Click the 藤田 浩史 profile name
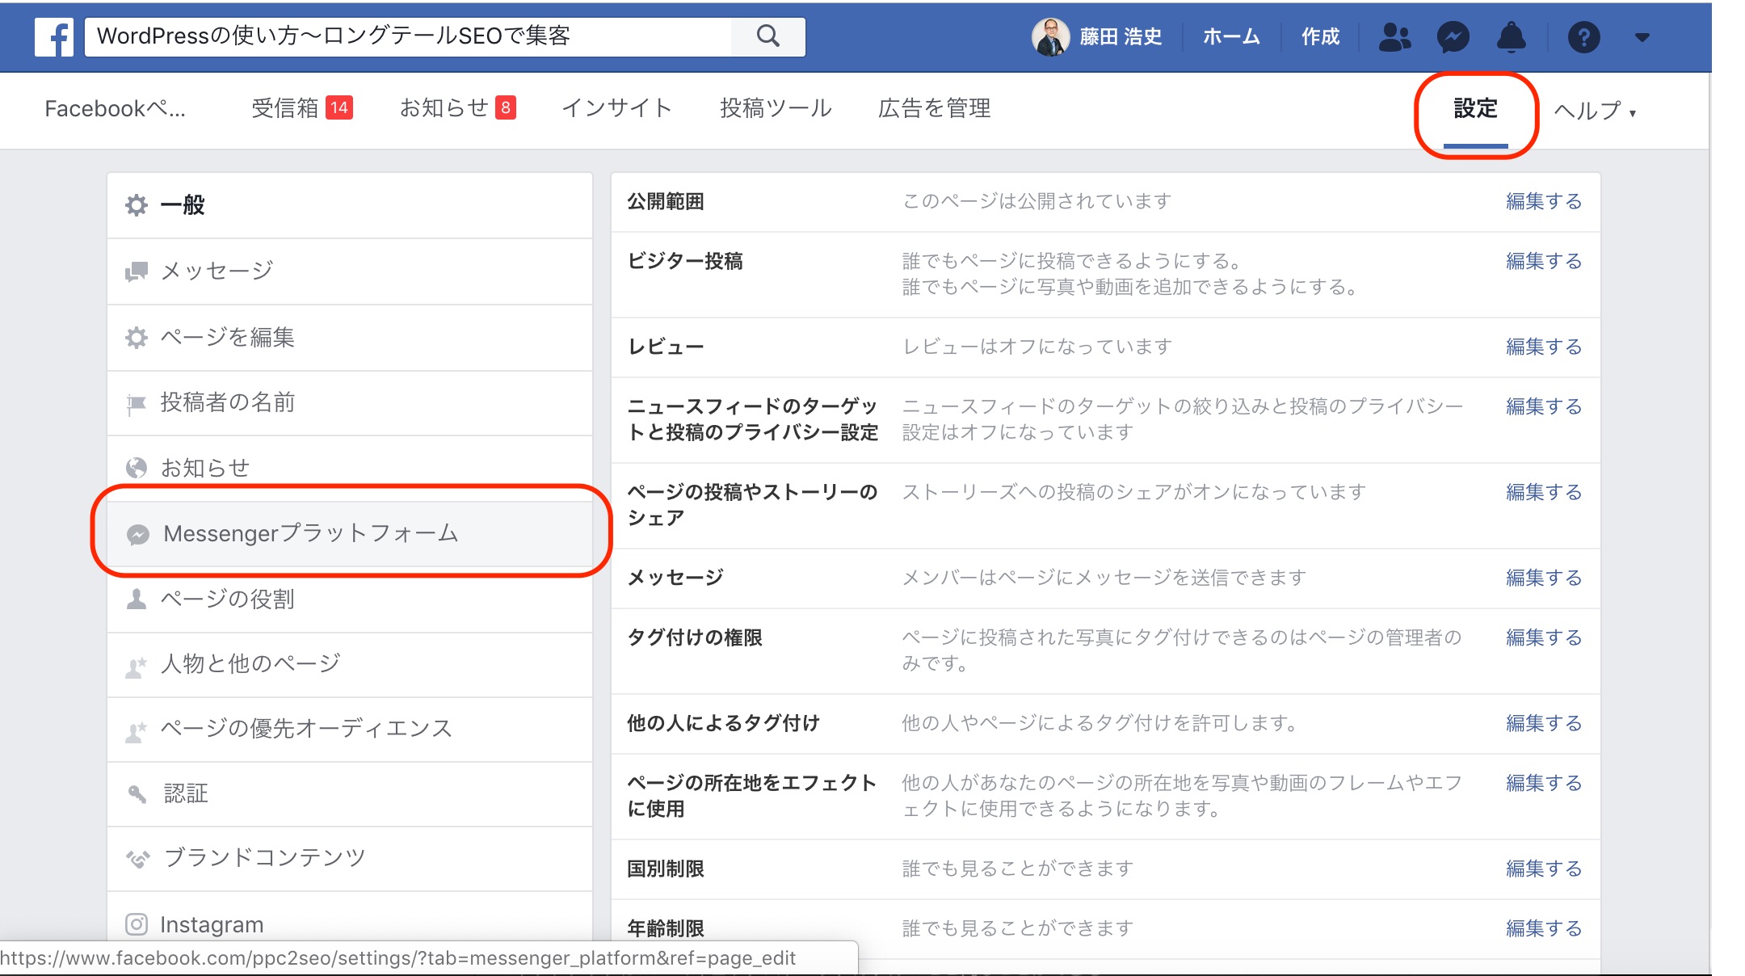The height and width of the screenshot is (976, 1745). coord(1121,37)
